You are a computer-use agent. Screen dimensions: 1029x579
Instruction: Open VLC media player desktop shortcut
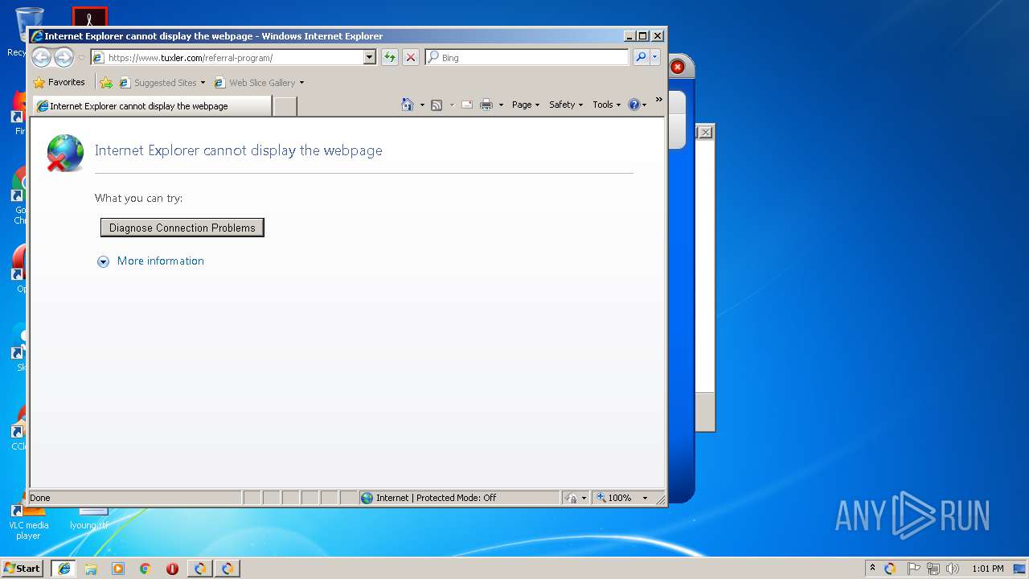28,521
